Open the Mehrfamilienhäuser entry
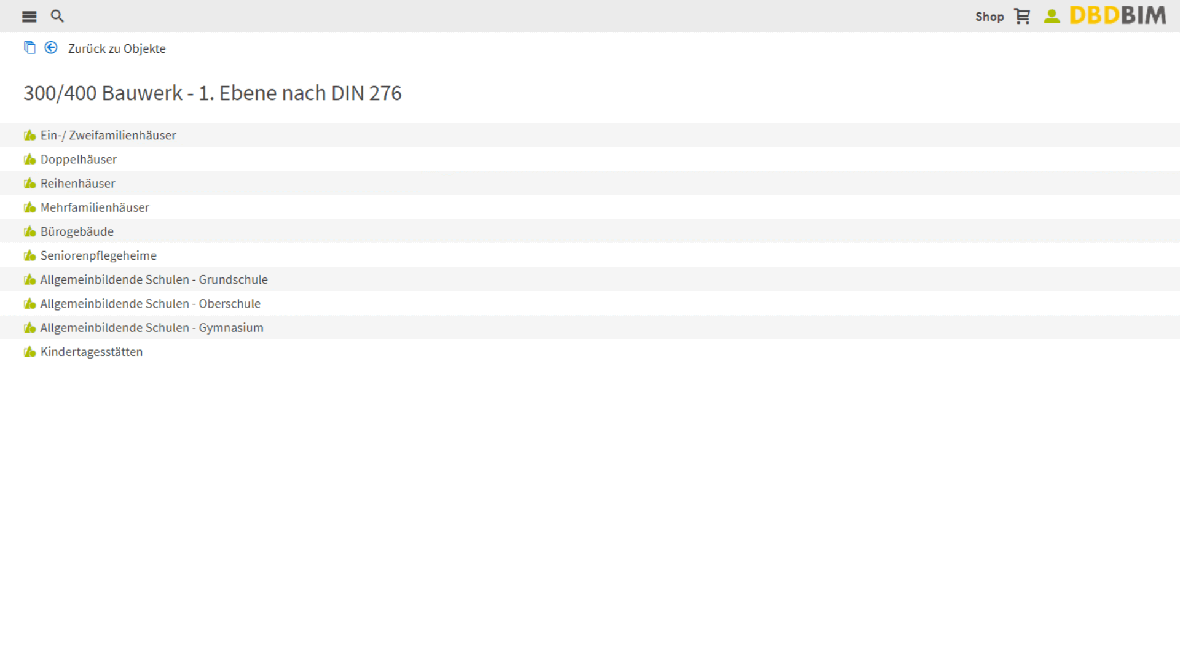The width and height of the screenshot is (1180, 663). click(95, 207)
